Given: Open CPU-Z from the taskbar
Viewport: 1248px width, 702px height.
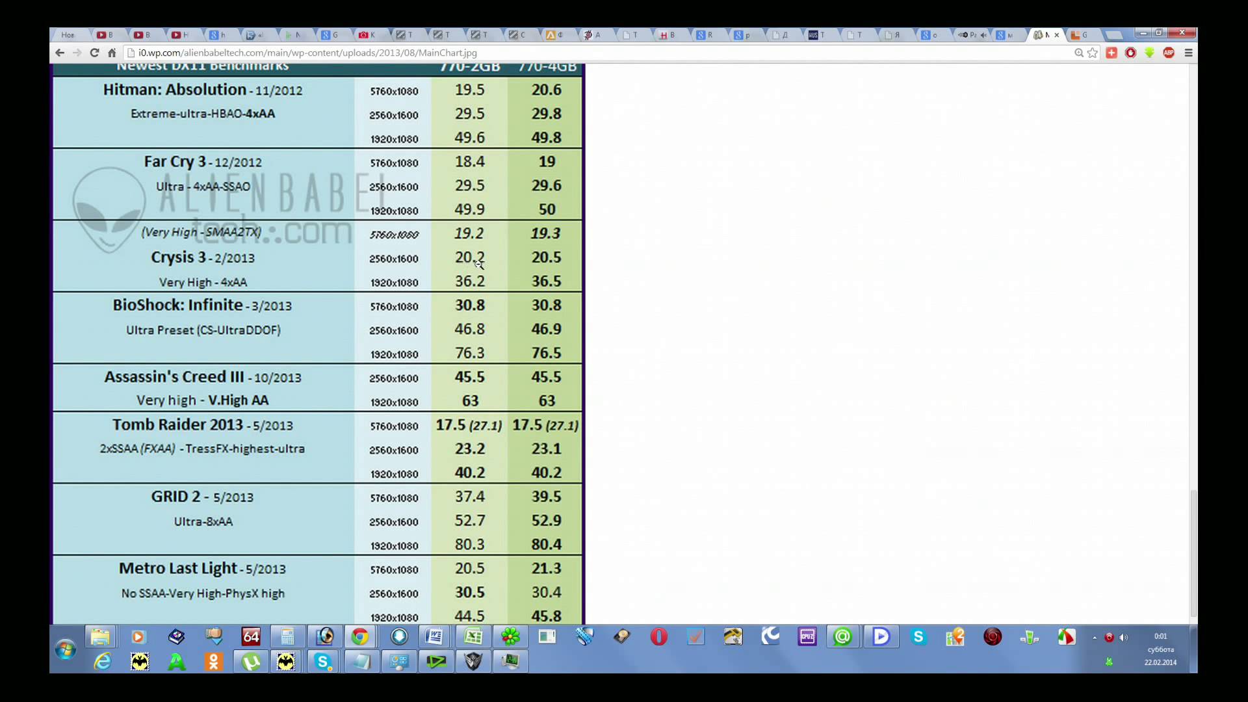Looking at the screenshot, I should click(807, 637).
